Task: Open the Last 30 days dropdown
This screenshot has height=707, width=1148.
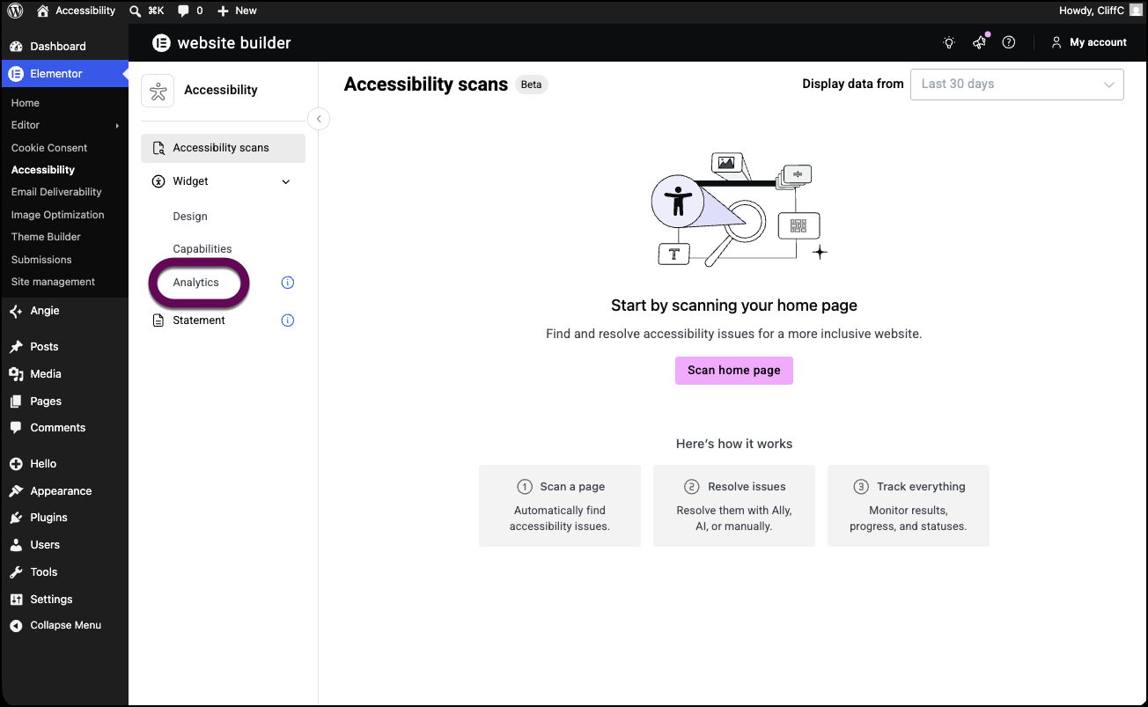Action: click(x=1017, y=85)
